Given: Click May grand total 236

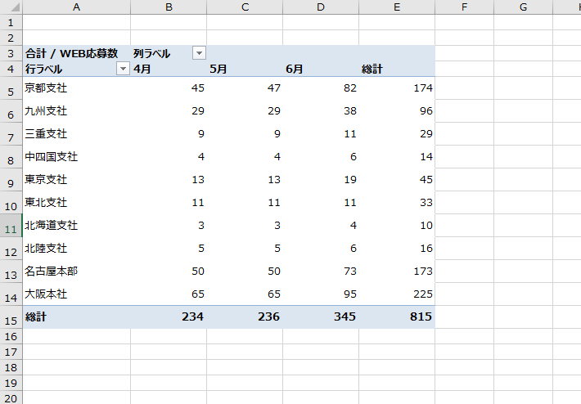Looking at the screenshot, I should click(x=245, y=317).
